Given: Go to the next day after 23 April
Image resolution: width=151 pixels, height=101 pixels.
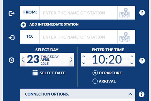Looking at the screenshot, I should point(71,60).
